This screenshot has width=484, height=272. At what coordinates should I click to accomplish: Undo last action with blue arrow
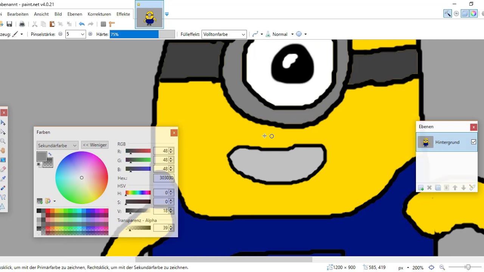pyautogui.click(x=82, y=24)
